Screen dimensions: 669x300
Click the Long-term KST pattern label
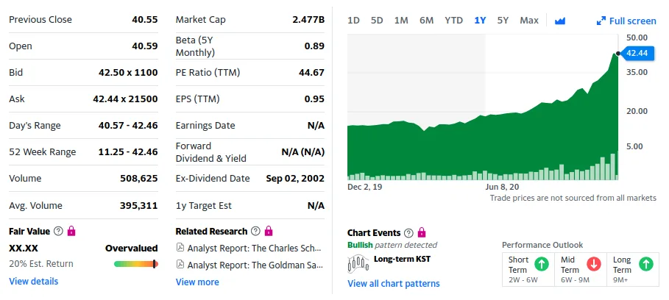[x=402, y=259]
